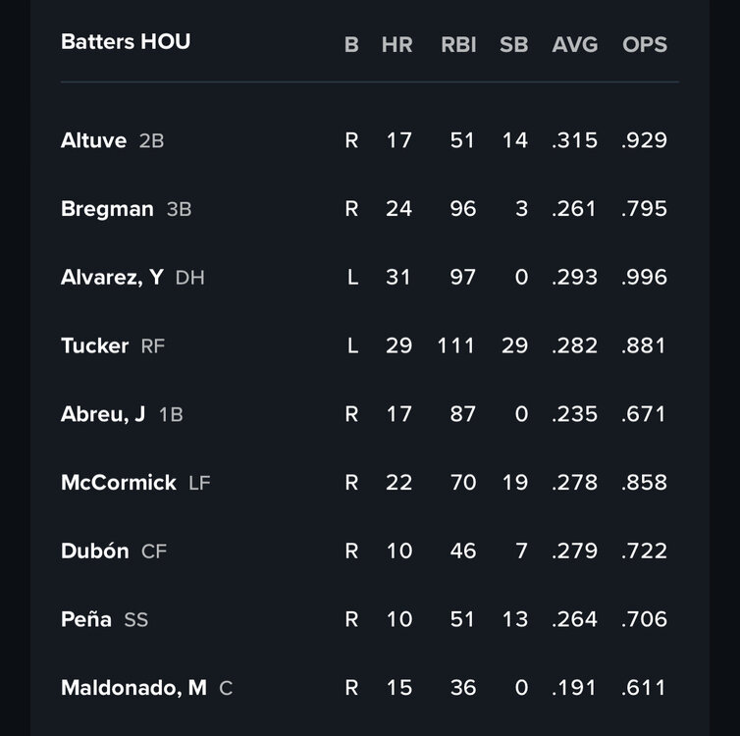Select Alvarez's .996 OPS stat
Viewport: 740px width, 736px height.
click(x=644, y=278)
